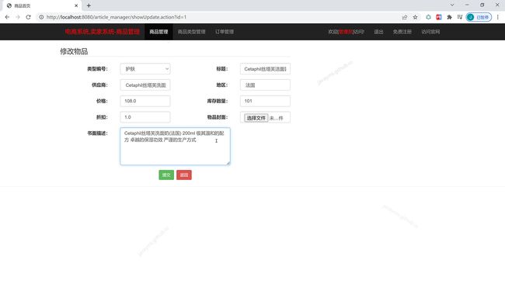Click the green 提交 submit button
Screen dimensions: 505x284
(166, 175)
